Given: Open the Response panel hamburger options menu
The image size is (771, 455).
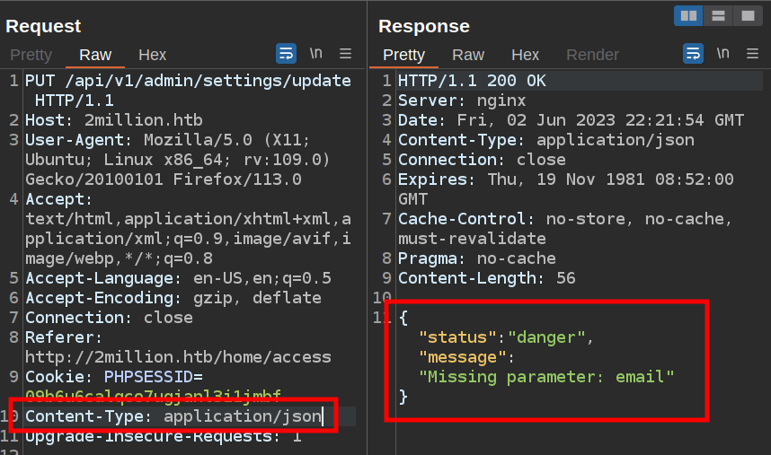Looking at the screenshot, I should (753, 54).
